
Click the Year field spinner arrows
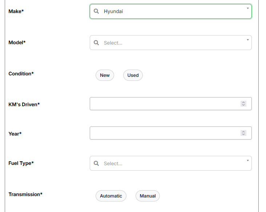[x=243, y=133]
